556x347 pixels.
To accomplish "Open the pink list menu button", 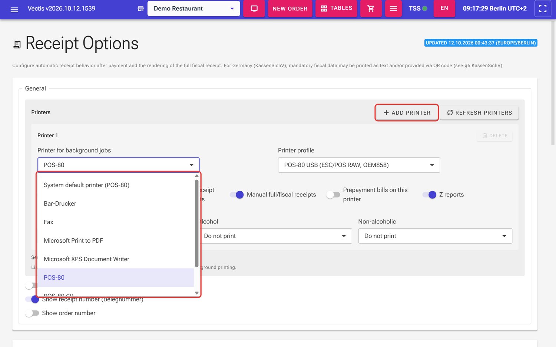I will tap(393, 9).
